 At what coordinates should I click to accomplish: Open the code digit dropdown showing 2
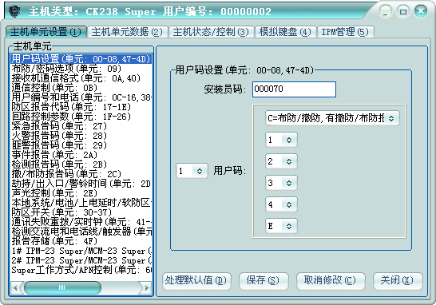point(281,161)
